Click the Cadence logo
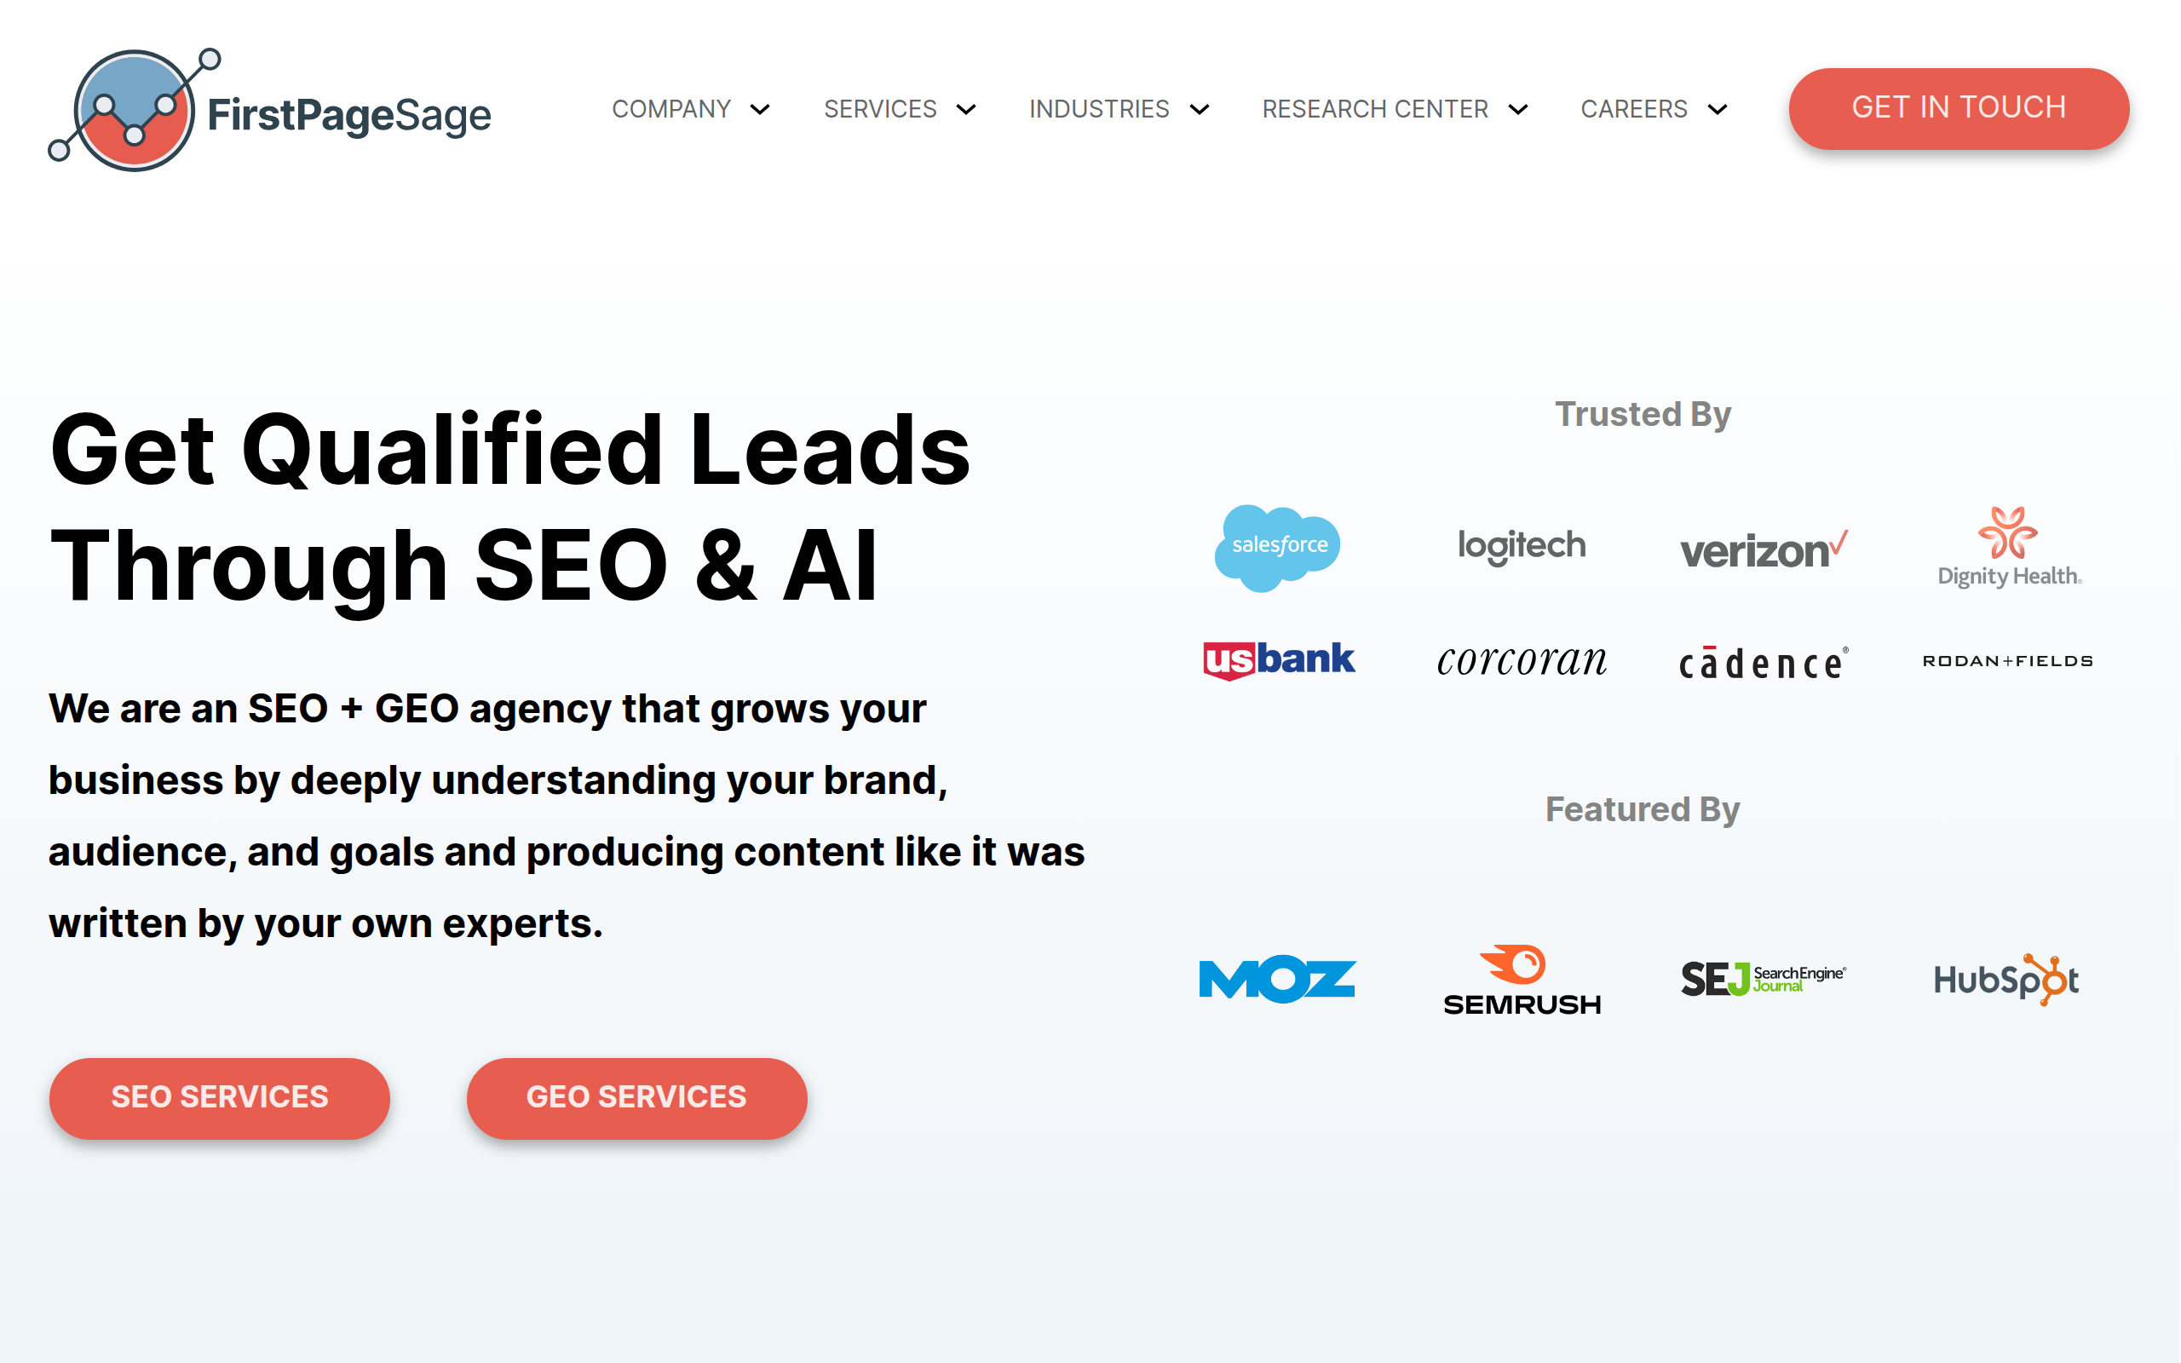Image resolution: width=2181 pixels, height=1363 pixels. pos(1762,659)
